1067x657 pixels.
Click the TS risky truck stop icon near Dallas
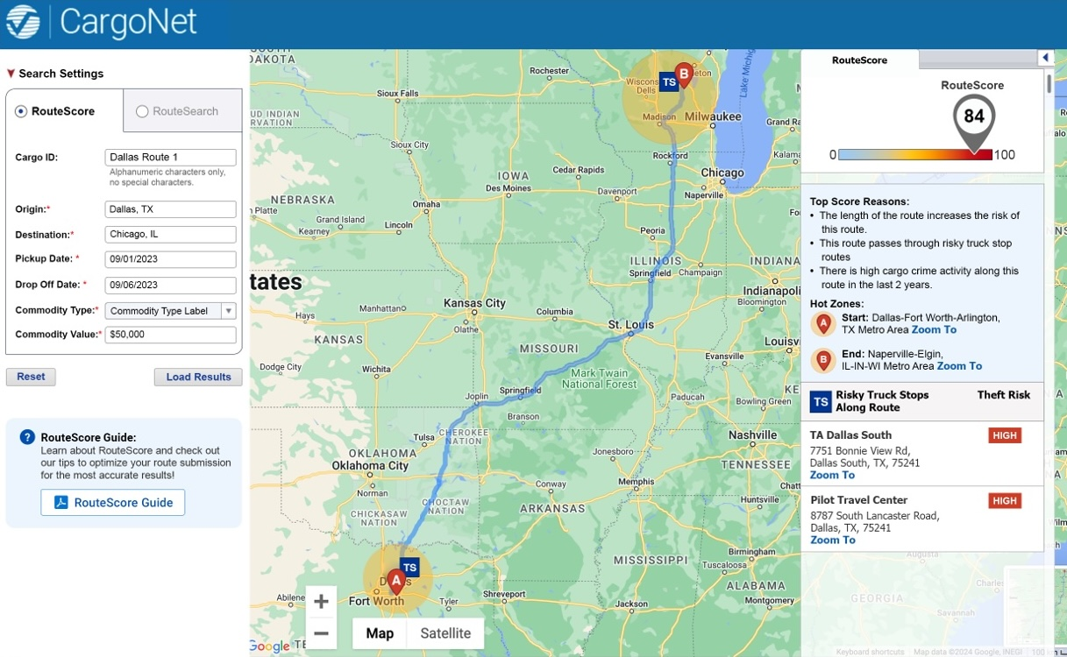409,568
